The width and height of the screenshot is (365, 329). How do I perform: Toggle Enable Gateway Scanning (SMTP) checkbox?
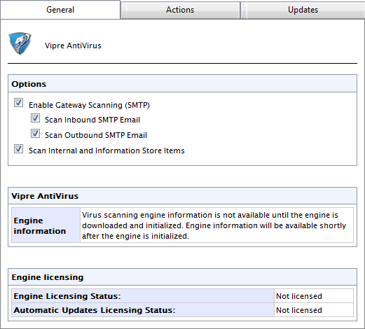pos(18,103)
